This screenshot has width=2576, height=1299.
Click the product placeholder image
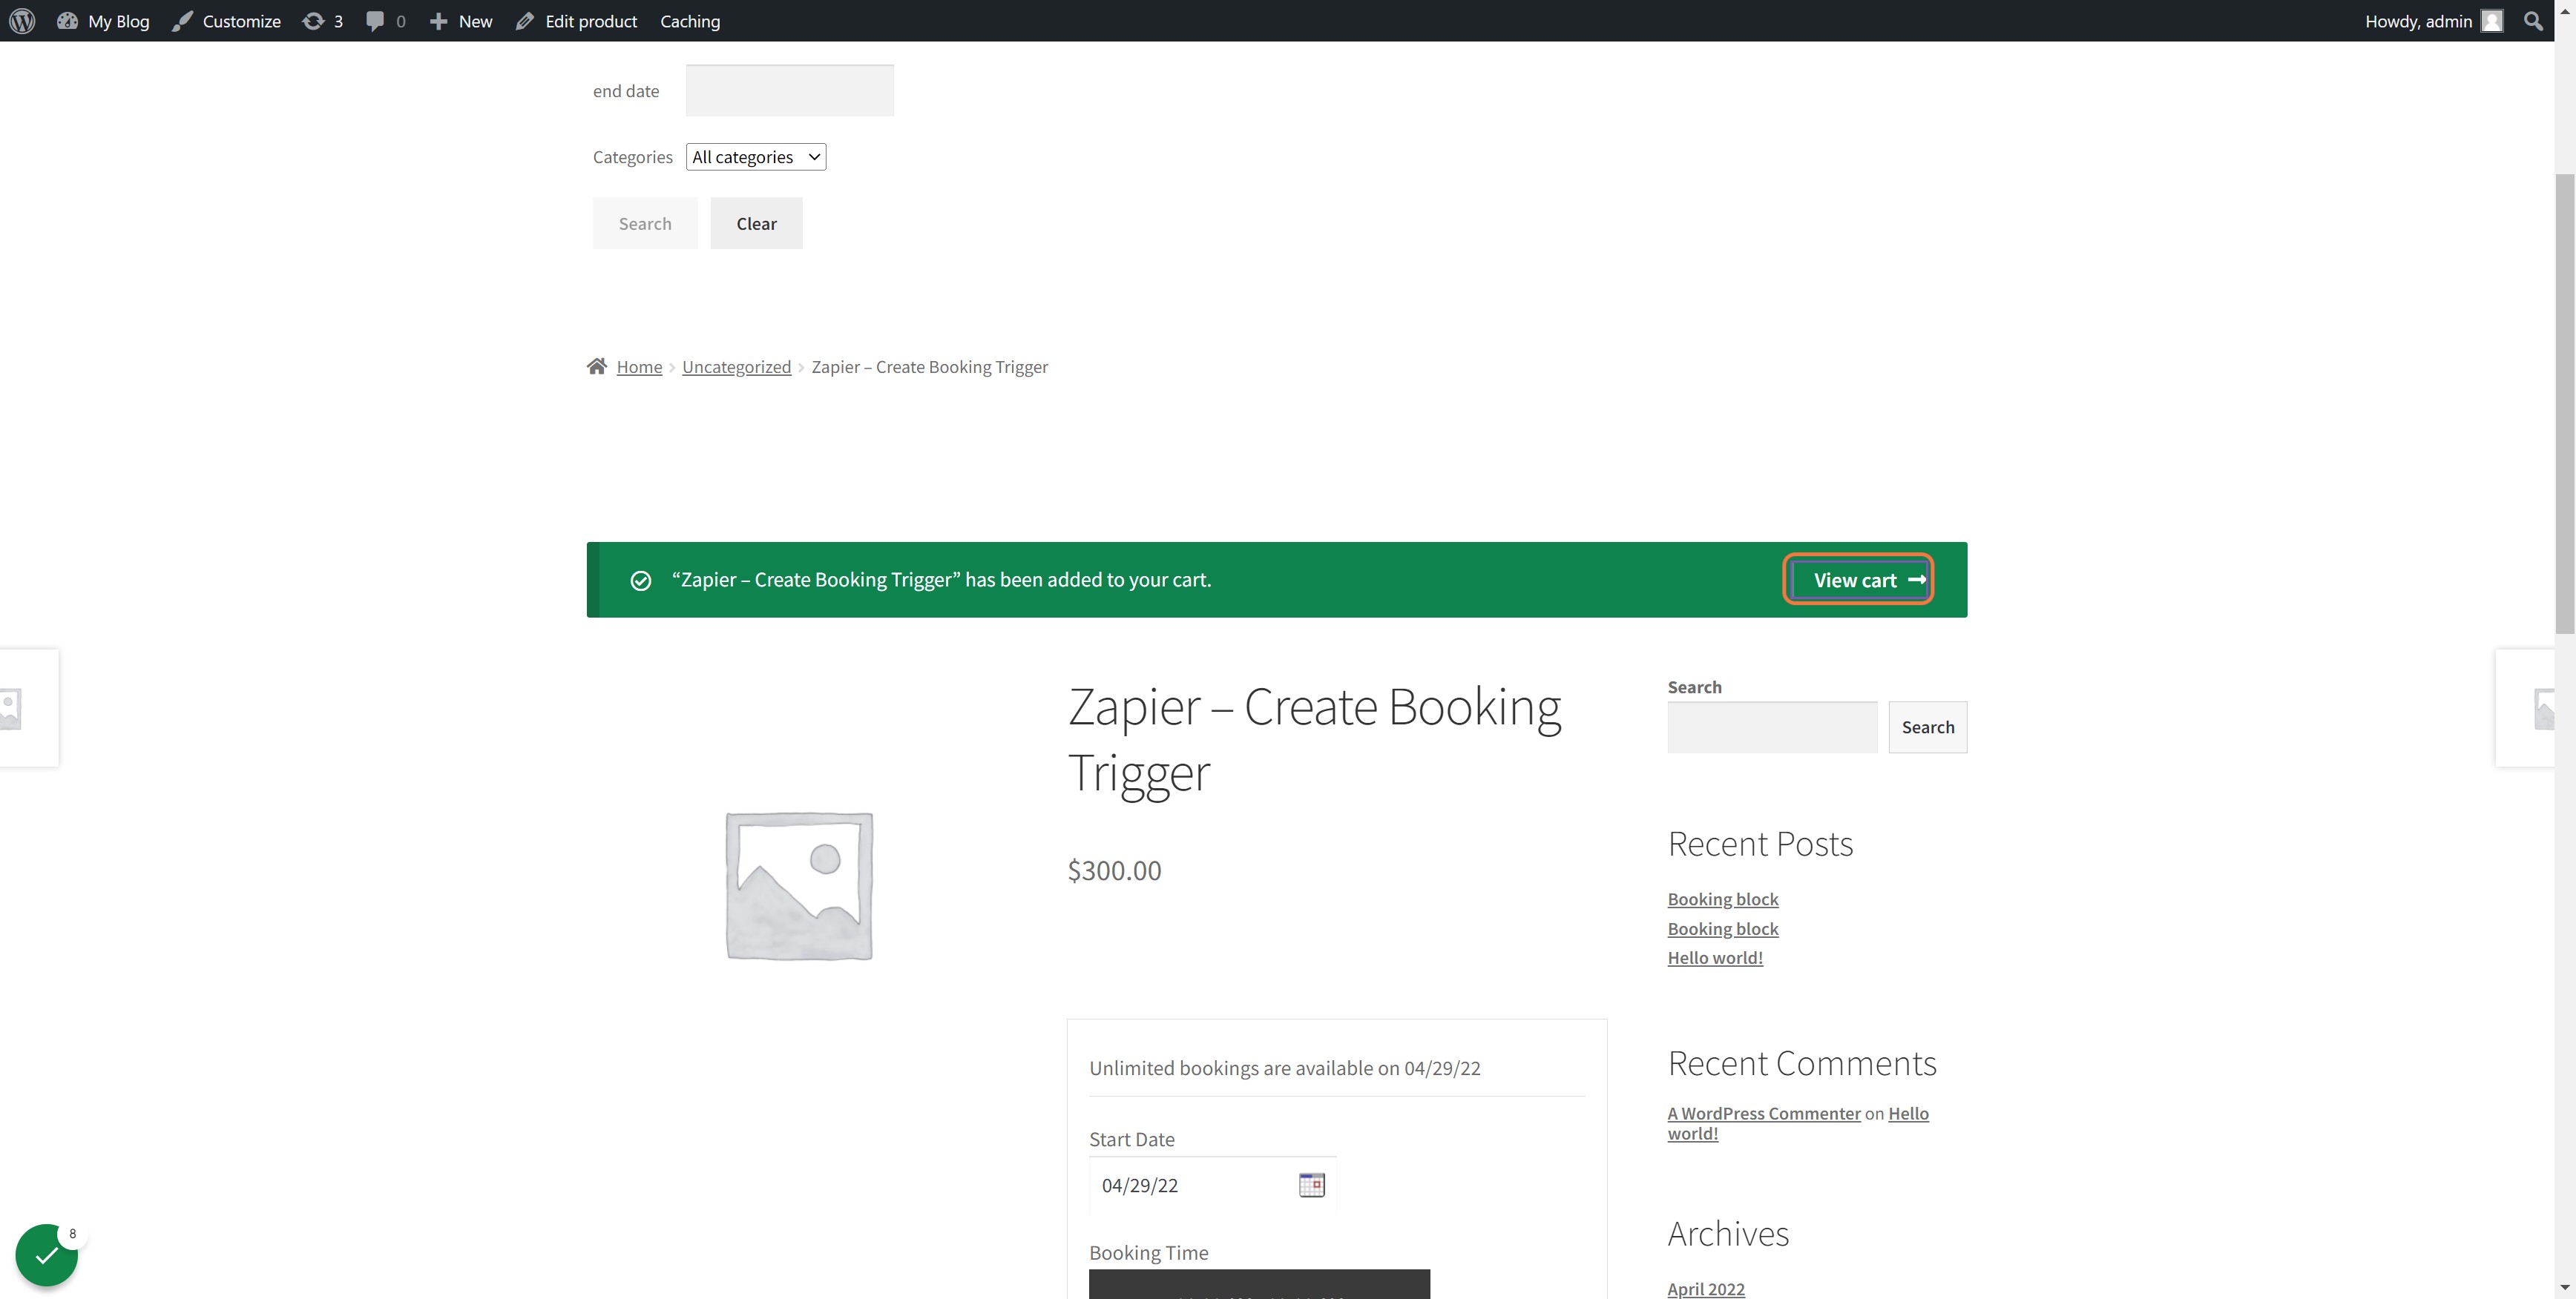point(799,886)
